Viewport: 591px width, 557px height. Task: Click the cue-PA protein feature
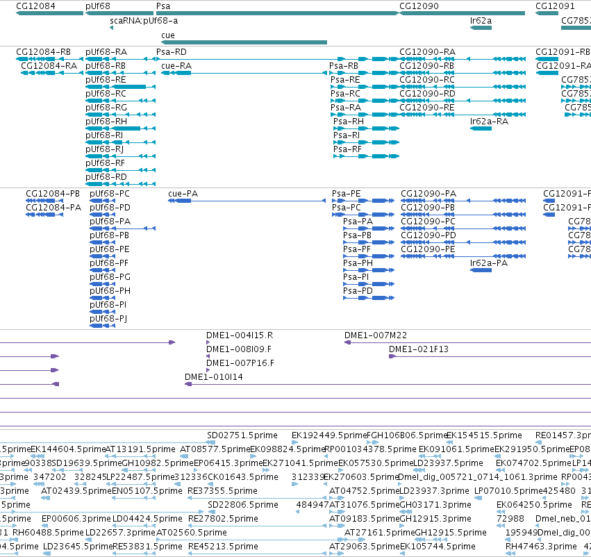click(x=247, y=201)
